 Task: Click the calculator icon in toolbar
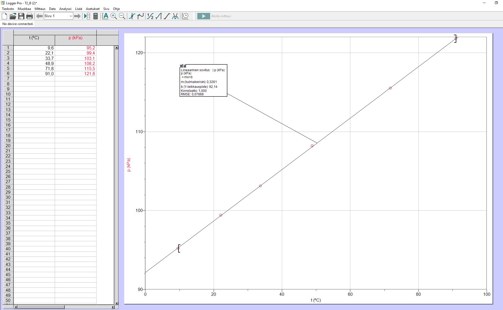coord(95,16)
